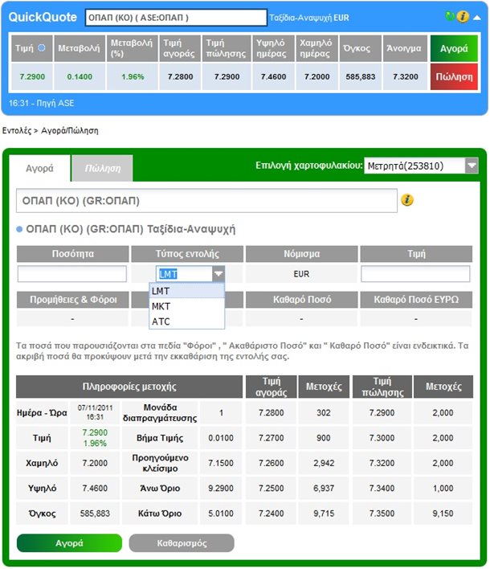Click the bid price 7.2400
The height and width of the screenshot is (569, 490).
(272, 514)
